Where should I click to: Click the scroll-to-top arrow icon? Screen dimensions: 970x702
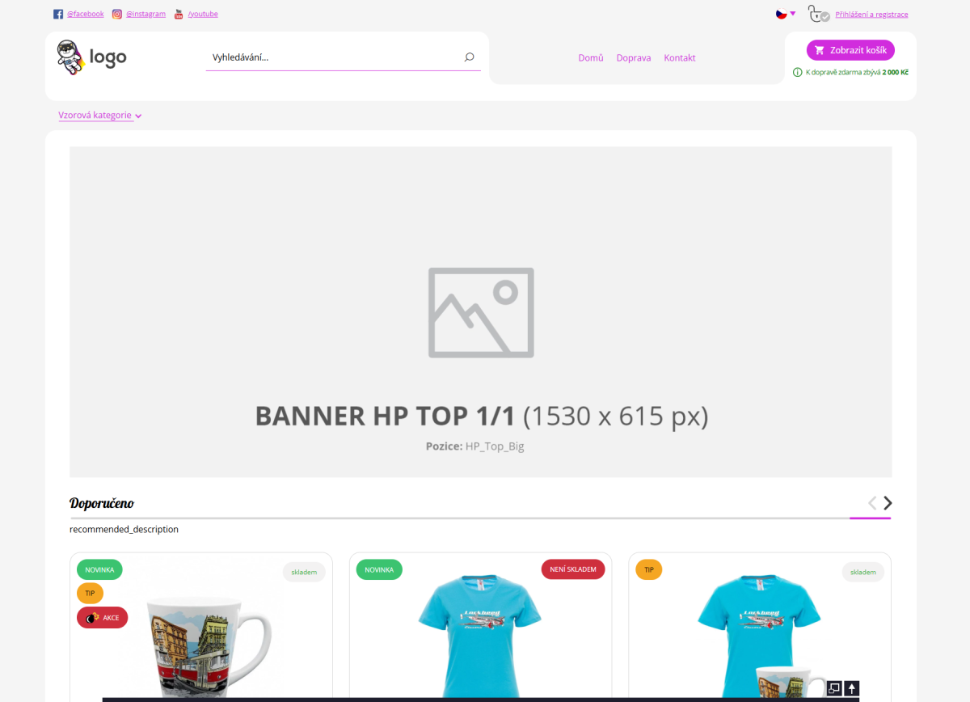point(851,688)
